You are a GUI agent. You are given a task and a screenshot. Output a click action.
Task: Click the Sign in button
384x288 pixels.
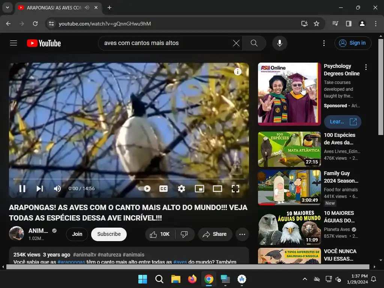[x=353, y=43]
